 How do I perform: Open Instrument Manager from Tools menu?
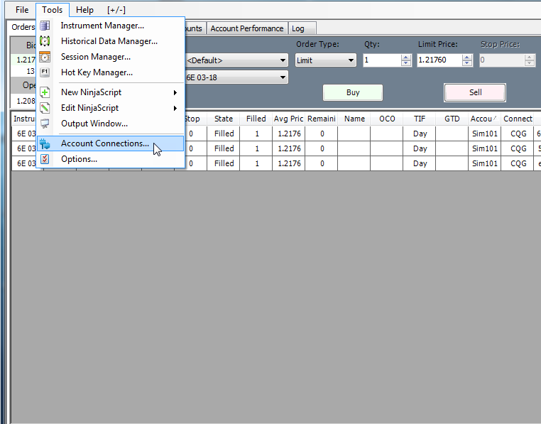(111, 26)
